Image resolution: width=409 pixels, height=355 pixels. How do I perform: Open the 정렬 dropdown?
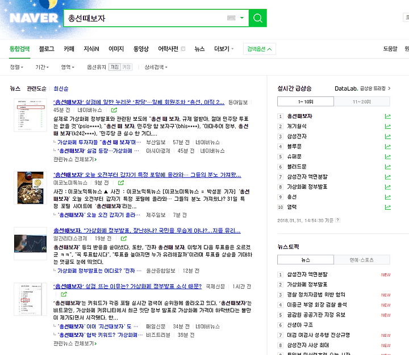click(x=16, y=67)
